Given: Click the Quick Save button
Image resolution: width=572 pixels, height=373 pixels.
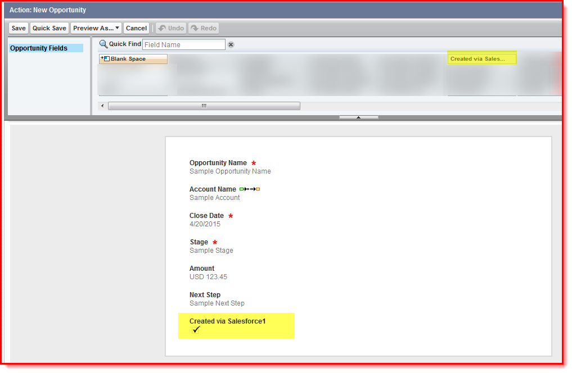Looking at the screenshot, I should tap(49, 28).
